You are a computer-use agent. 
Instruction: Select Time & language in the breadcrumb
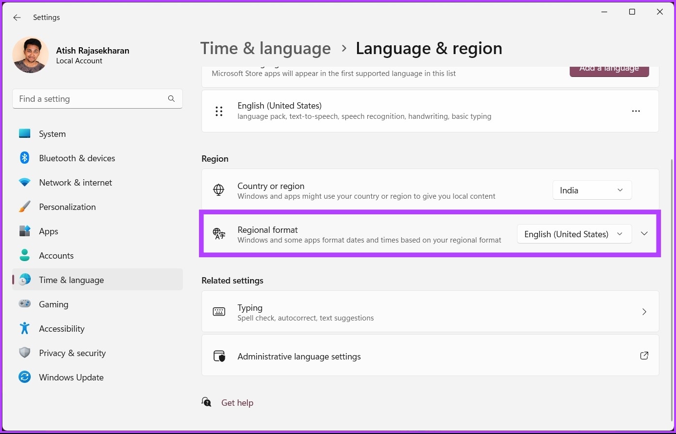[265, 48]
